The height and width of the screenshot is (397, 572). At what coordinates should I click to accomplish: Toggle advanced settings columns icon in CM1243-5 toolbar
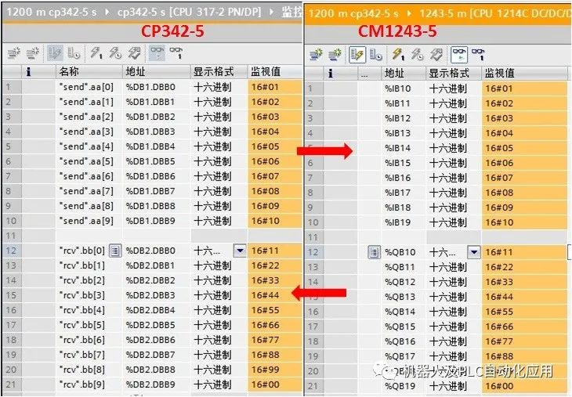[x=376, y=55]
